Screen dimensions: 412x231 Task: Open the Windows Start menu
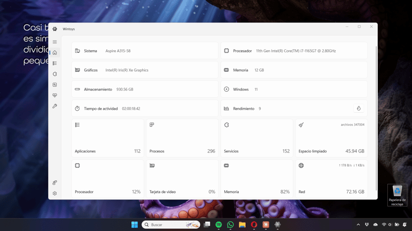click(x=135, y=225)
